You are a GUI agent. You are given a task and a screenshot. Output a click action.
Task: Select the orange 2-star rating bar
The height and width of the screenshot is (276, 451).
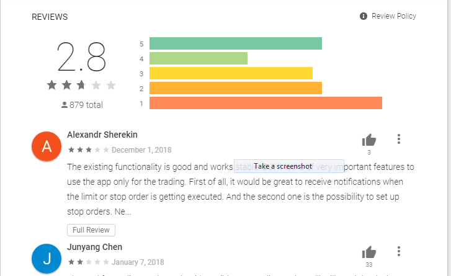pos(236,88)
